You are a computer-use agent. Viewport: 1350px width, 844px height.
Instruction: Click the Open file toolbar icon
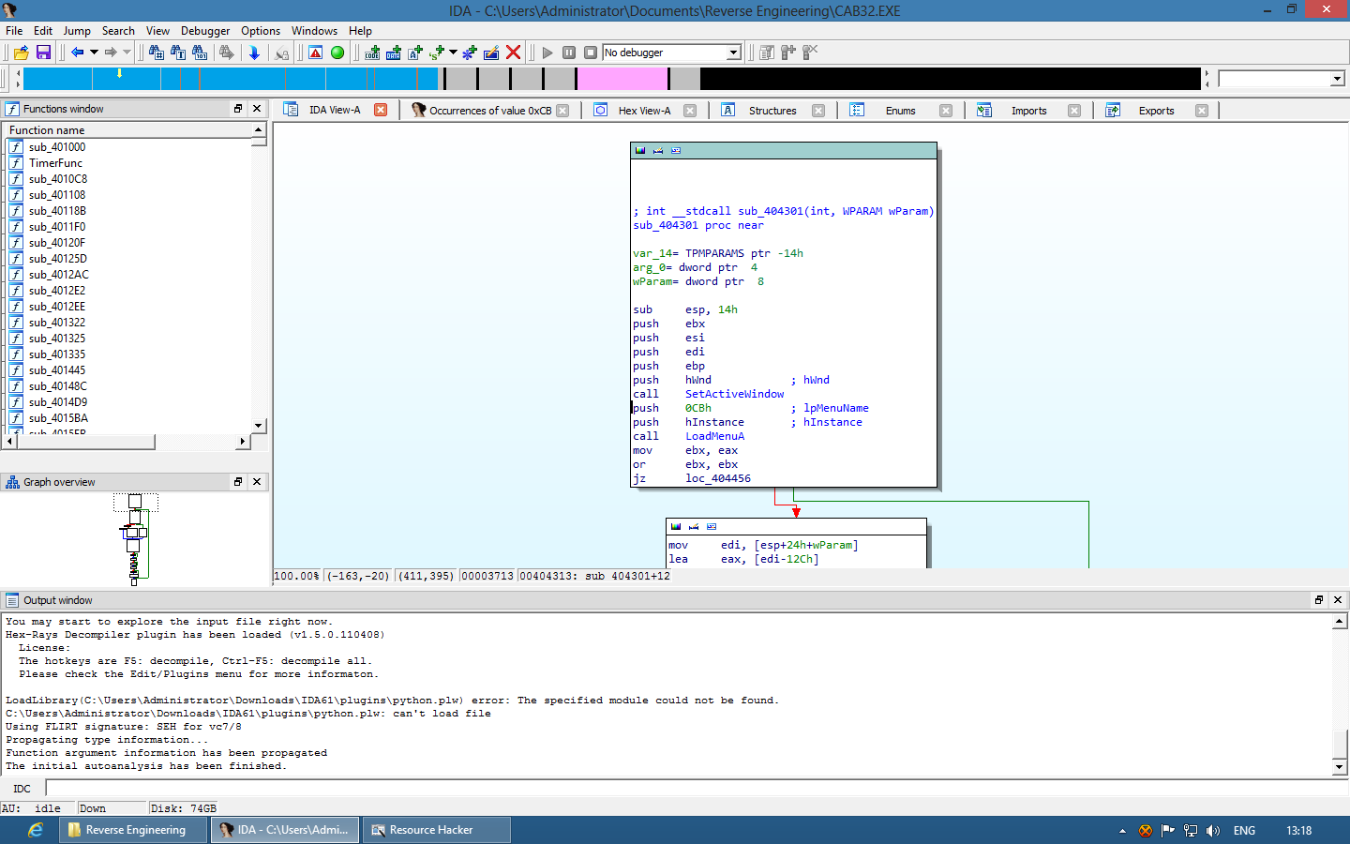pyautogui.click(x=21, y=53)
